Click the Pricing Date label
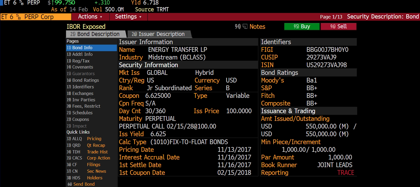Screen dimensions: 420x187 (x=136, y=150)
